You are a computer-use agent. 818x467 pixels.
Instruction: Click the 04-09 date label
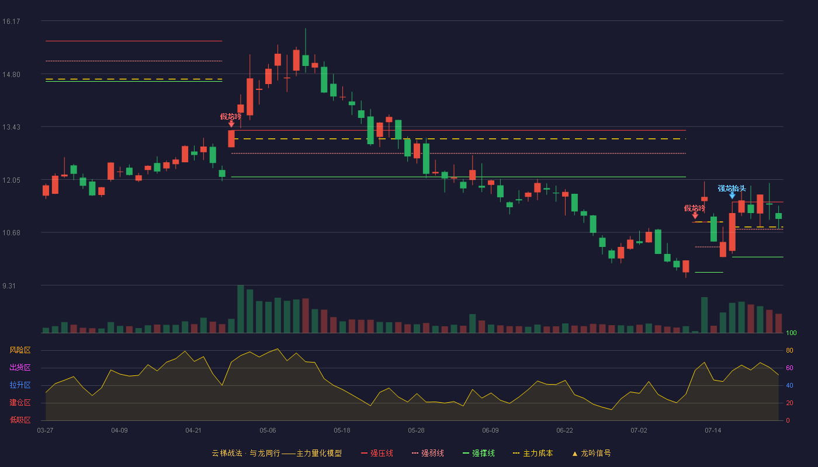click(x=119, y=430)
